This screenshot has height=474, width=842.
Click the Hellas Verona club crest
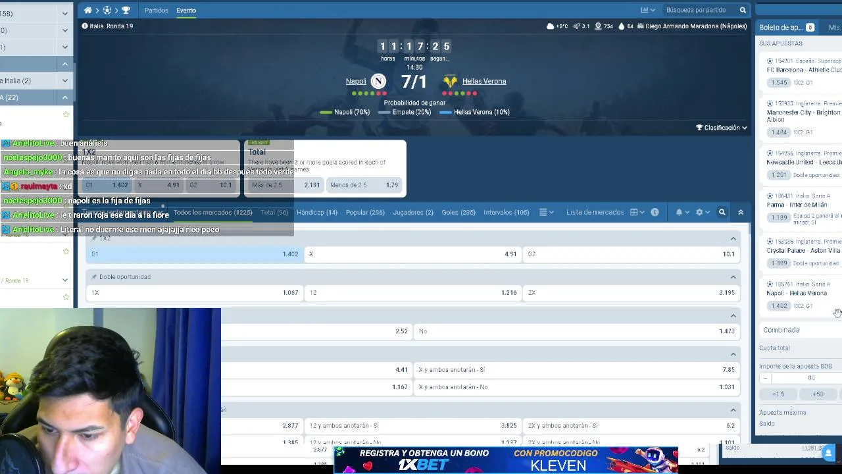pyautogui.click(x=450, y=81)
